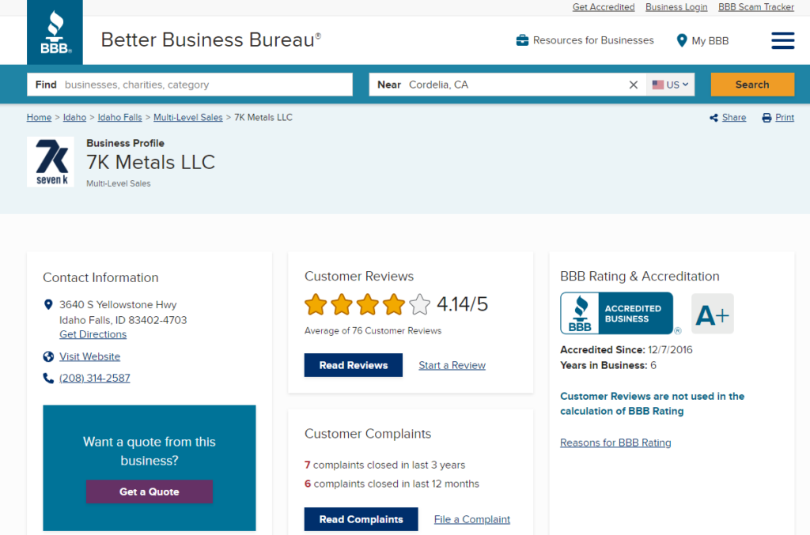810x535 pixels.
Task: Open the Business Login link
Action: 676,7
